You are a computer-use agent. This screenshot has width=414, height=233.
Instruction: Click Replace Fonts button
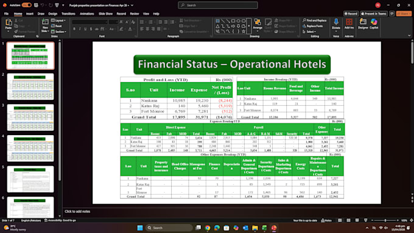(x=313, y=26)
